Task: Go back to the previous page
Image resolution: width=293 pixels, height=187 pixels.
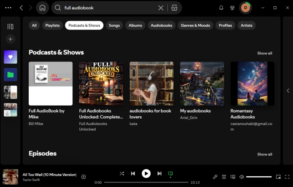Action: pos(21,7)
